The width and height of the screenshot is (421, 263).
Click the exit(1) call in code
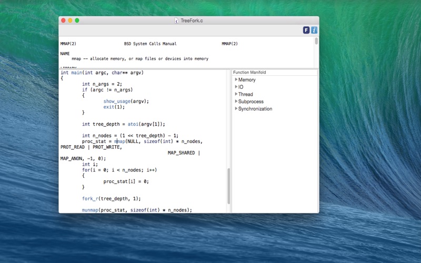pos(114,107)
